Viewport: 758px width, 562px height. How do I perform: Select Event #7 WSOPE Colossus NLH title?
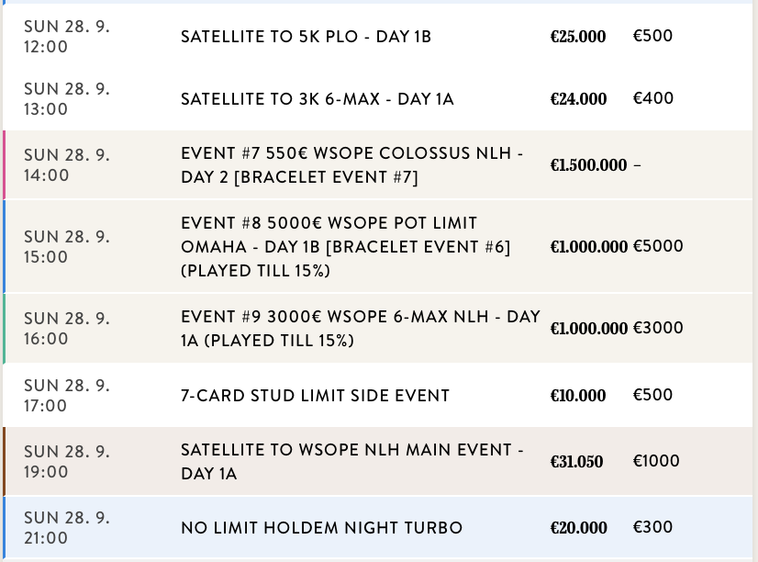(352, 165)
